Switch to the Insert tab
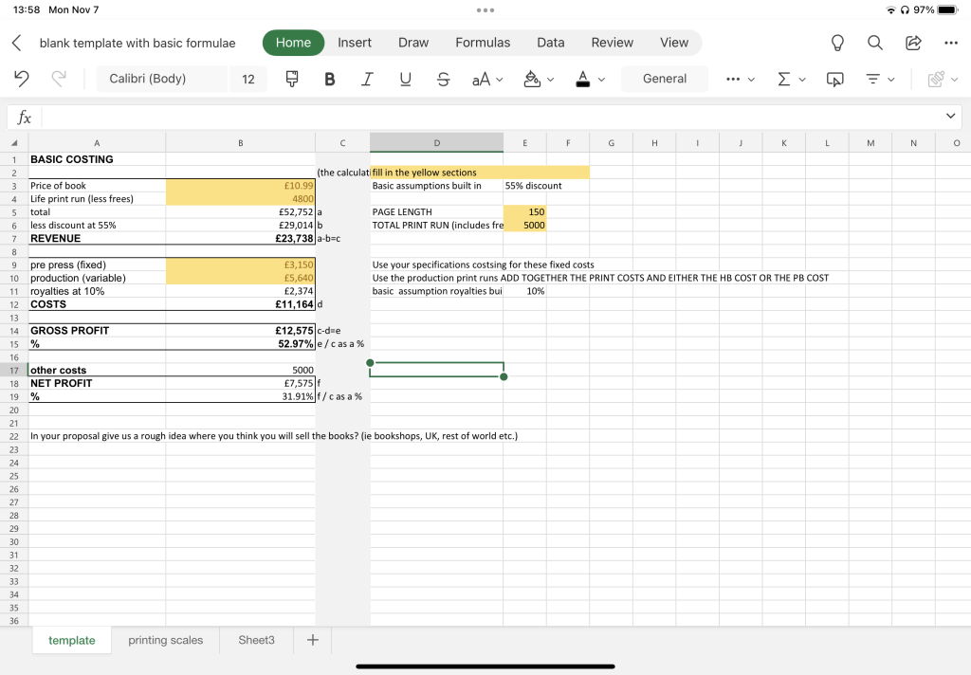 click(355, 42)
